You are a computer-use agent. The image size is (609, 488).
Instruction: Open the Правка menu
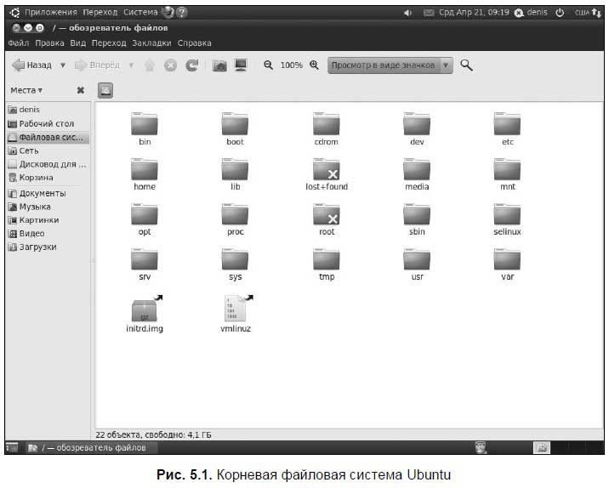(49, 43)
